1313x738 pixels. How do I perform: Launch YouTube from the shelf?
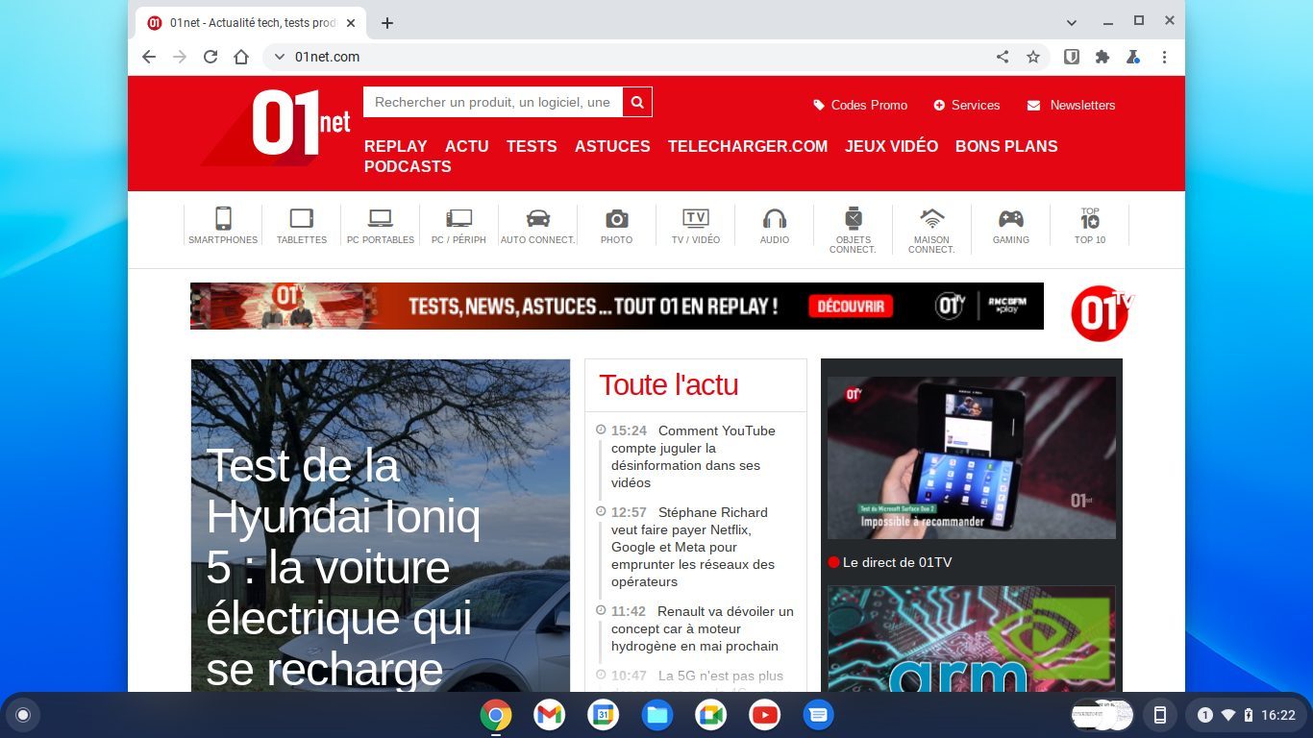tap(764, 715)
